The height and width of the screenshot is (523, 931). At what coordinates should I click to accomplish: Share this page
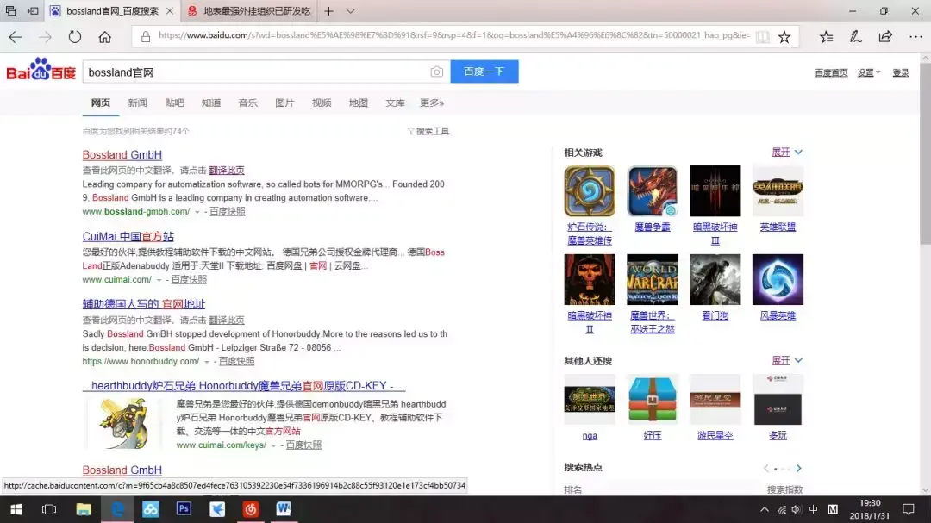(885, 37)
